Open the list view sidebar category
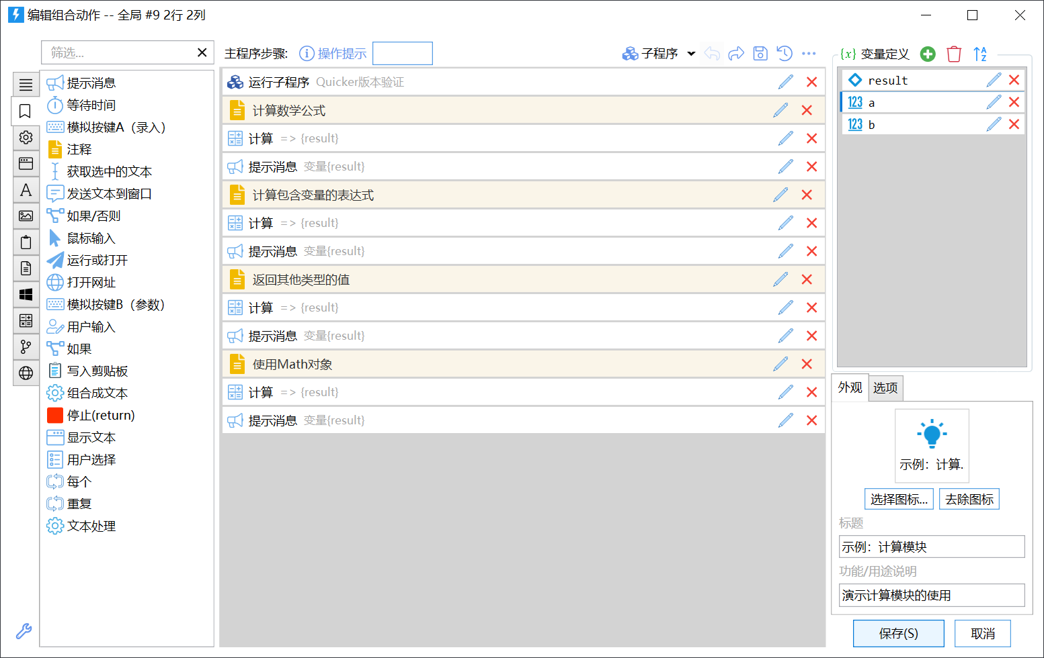1044x658 pixels. (26, 85)
